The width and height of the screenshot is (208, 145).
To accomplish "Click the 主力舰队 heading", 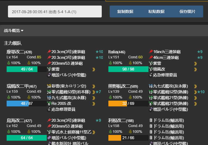I will pyautogui.click(x=13, y=43).
